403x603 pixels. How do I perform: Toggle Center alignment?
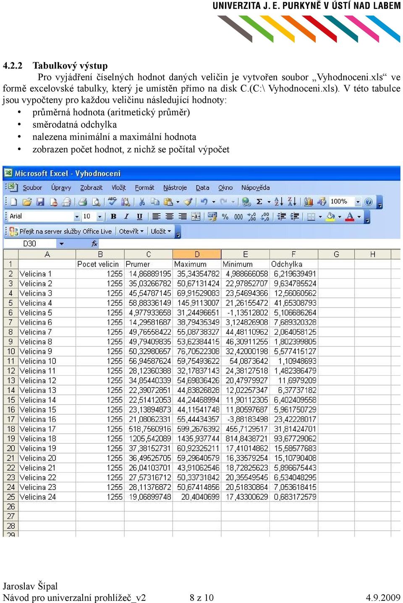click(x=170, y=217)
